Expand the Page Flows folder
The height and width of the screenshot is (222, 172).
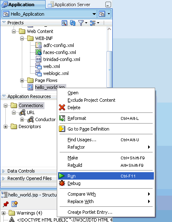point(22,81)
